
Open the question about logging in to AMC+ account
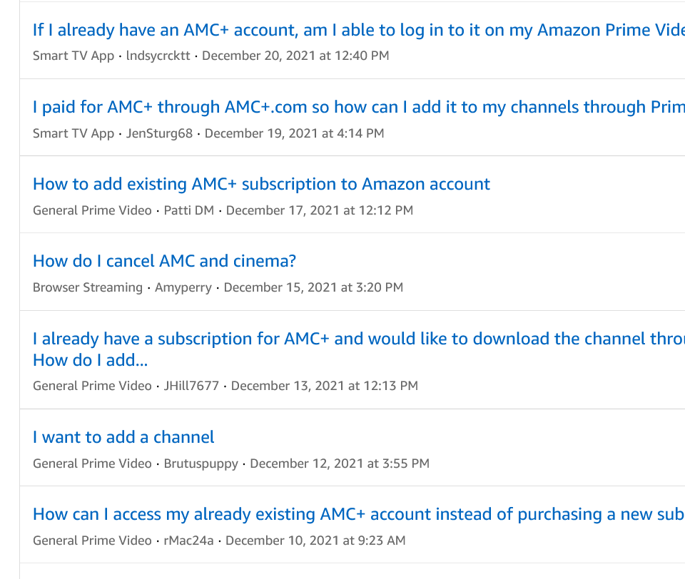click(x=357, y=30)
